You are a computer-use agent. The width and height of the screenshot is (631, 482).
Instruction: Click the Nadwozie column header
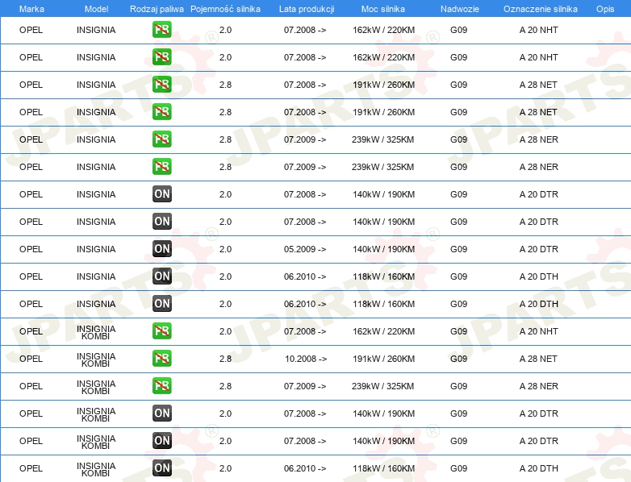460,9
